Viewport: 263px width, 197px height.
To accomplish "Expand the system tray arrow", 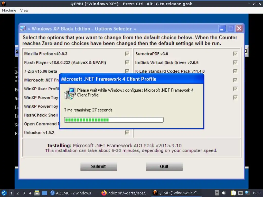I will point(217,193).
